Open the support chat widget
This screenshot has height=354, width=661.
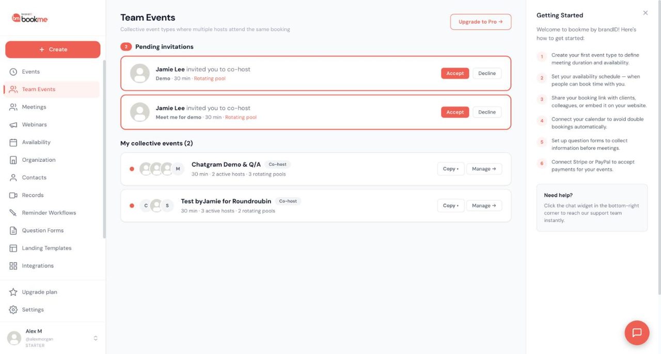[637, 333]
